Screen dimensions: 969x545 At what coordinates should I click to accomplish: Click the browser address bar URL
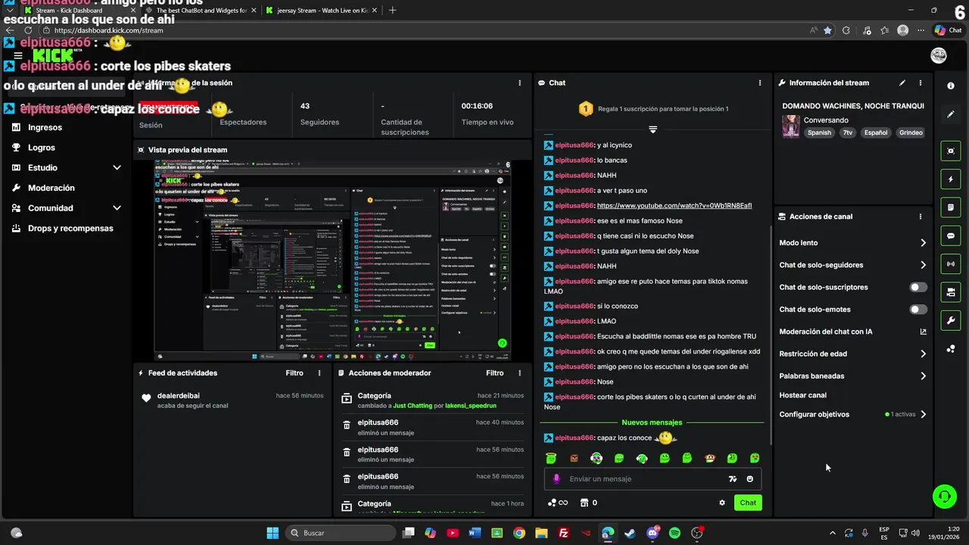point(108,30)
